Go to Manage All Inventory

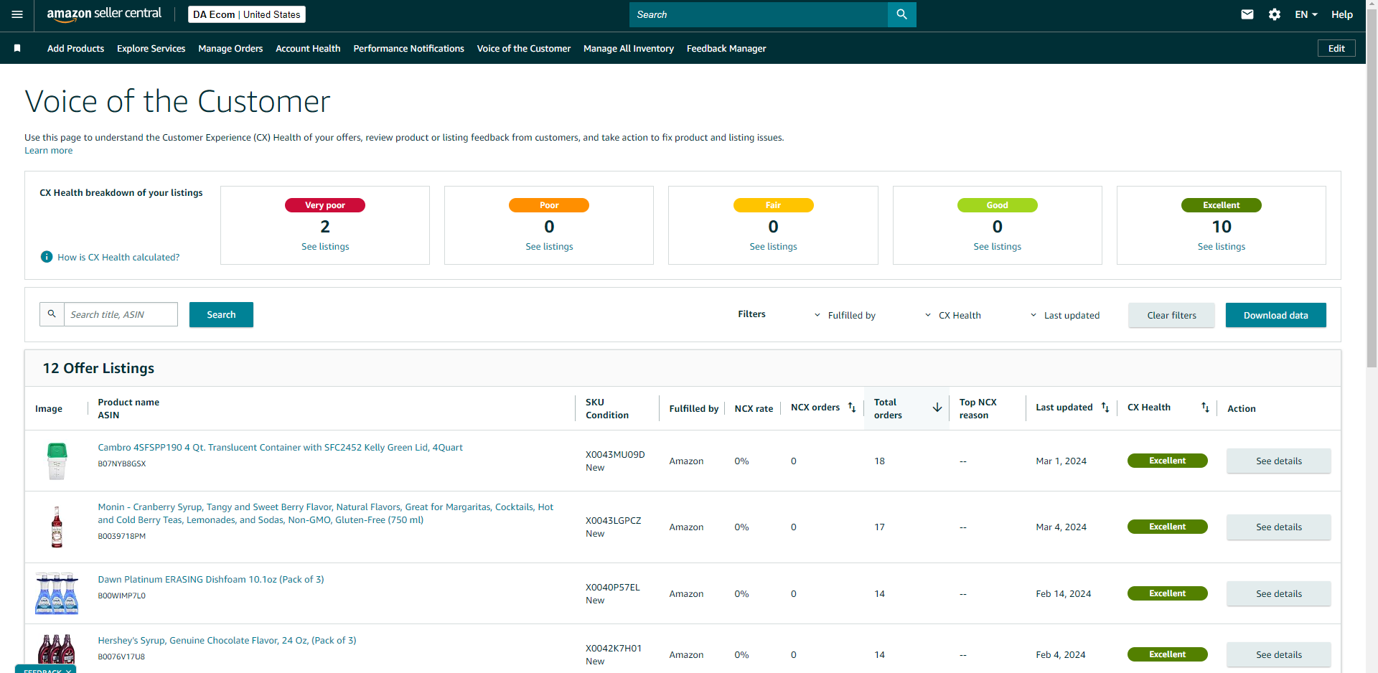629,48
